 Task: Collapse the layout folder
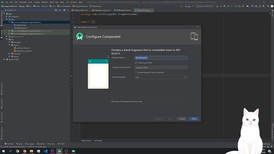coord(9,45)
